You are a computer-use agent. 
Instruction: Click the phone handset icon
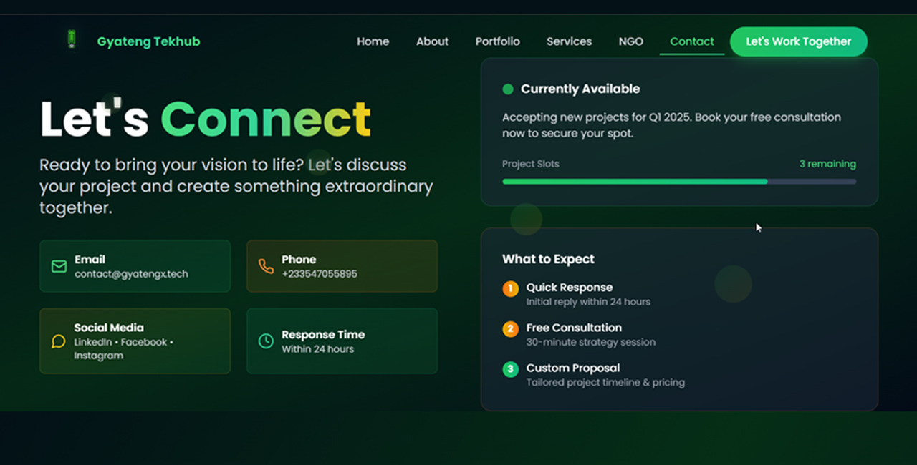[x=266, y=266]
